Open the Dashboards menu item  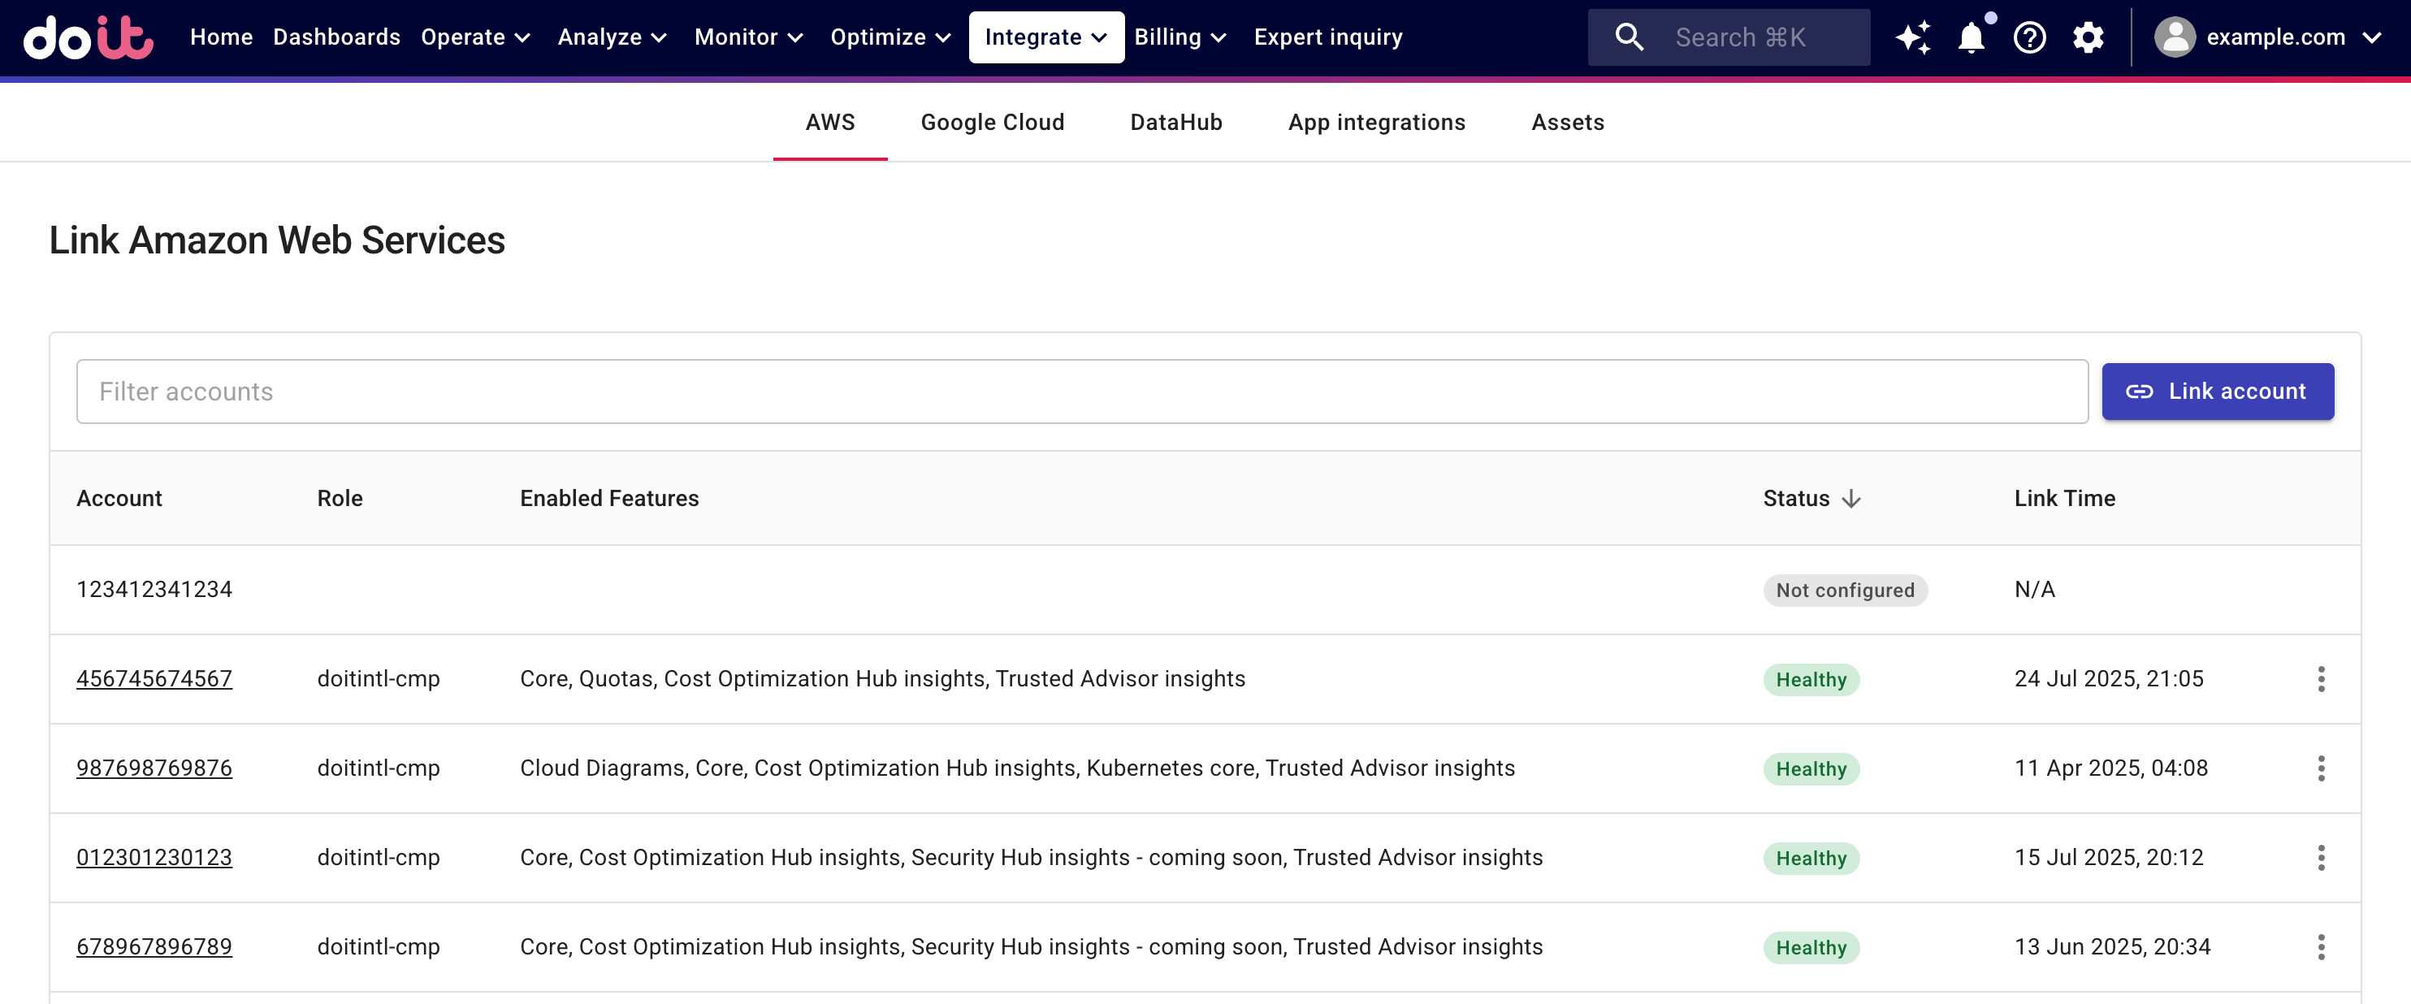[336, 37]
